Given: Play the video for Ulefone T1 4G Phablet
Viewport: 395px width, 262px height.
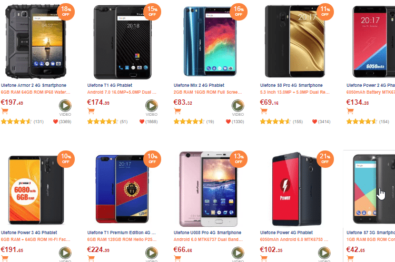Looking at the screenshot, I should [151, 106].
